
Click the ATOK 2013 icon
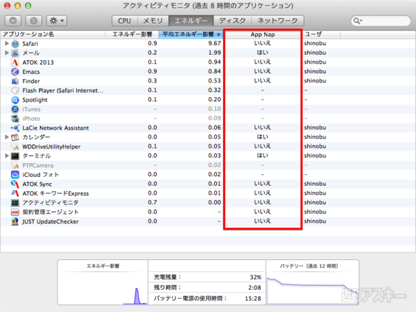(x=15, y=62)
